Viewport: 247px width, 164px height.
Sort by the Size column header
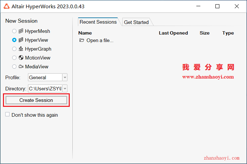click(x=205, y=33)
